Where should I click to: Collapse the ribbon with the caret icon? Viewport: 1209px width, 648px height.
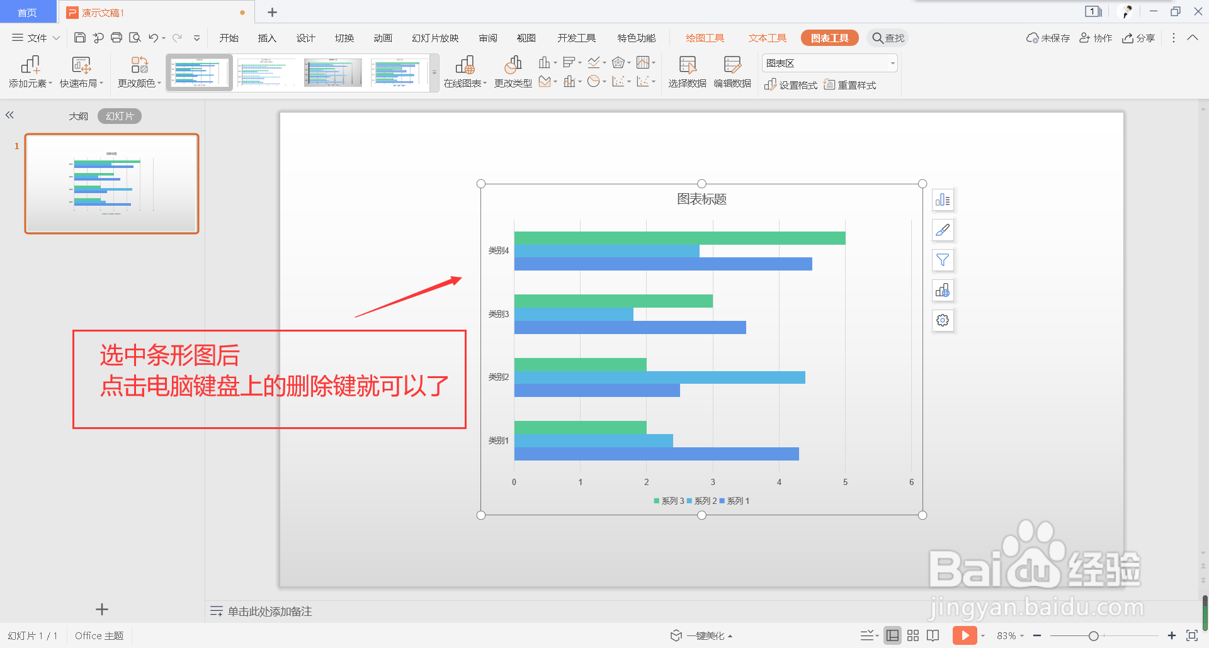tap(1193, 38)
